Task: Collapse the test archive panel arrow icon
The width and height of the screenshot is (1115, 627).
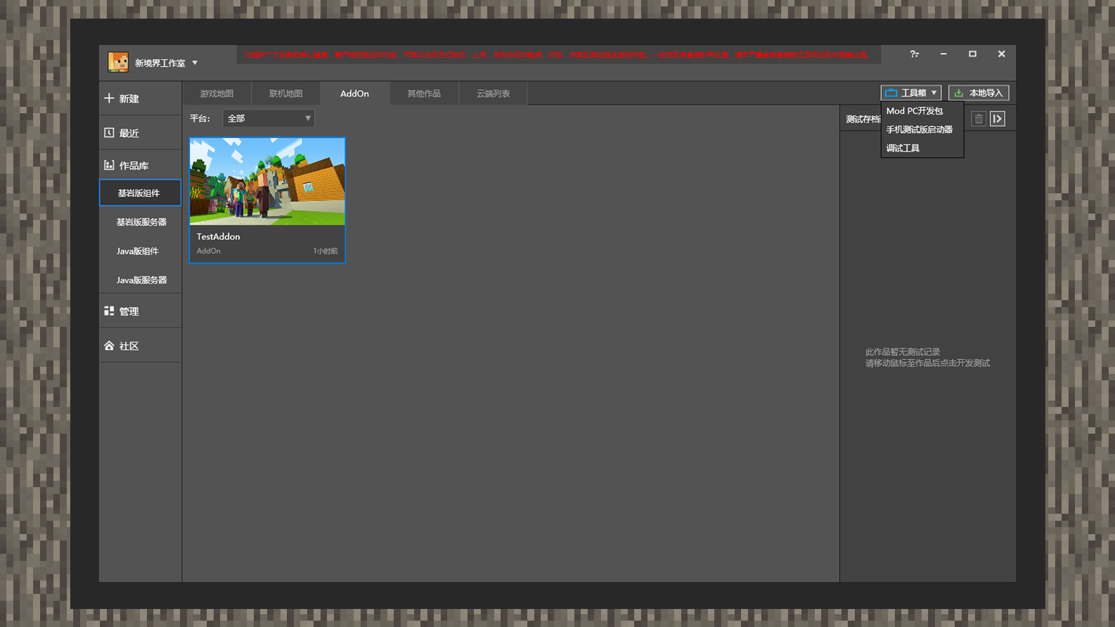Action: tap(997, 119)
